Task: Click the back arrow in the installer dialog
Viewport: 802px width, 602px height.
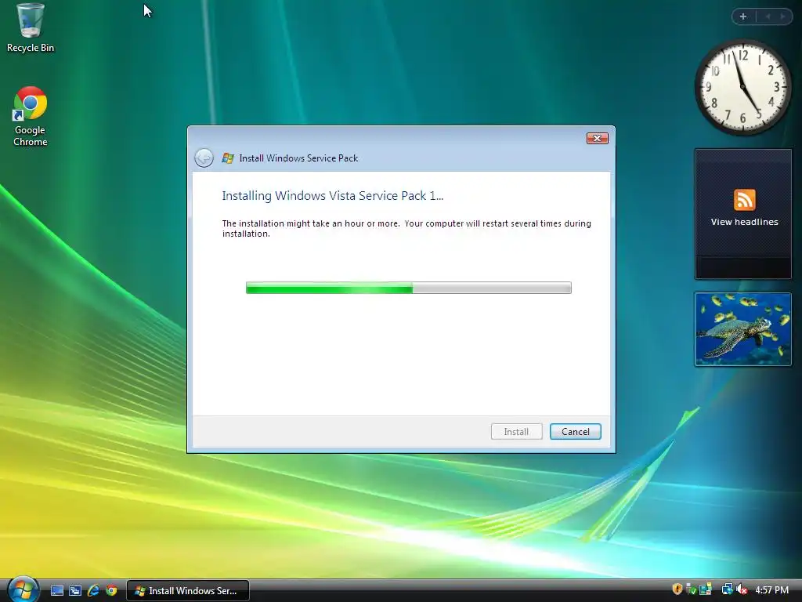Action: click(204, 158)
